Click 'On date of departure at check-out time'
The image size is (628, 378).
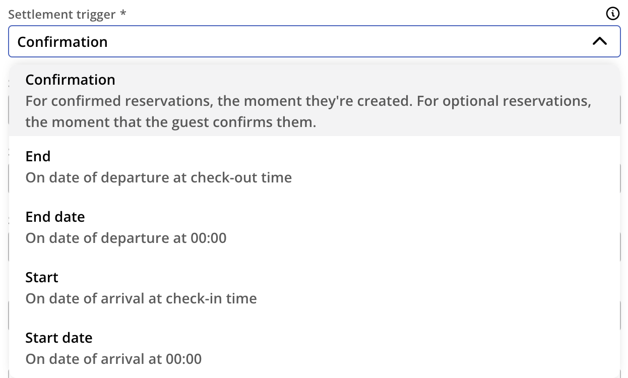coord(159,177)
